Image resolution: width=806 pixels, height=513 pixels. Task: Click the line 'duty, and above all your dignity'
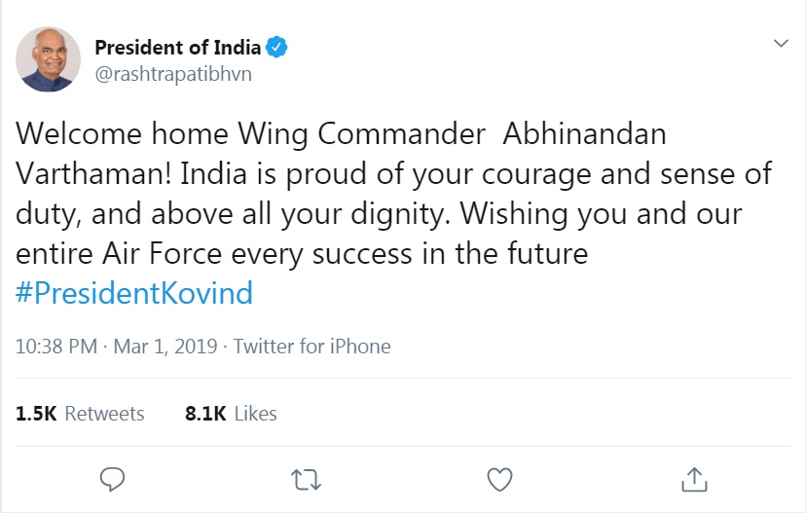pos(233,214)
